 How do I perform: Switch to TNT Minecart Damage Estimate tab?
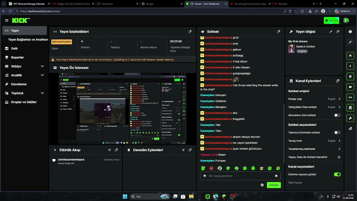point(29,4)
